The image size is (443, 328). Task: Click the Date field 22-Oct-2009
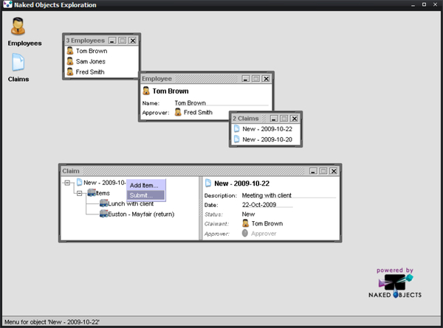click(259, 205)
